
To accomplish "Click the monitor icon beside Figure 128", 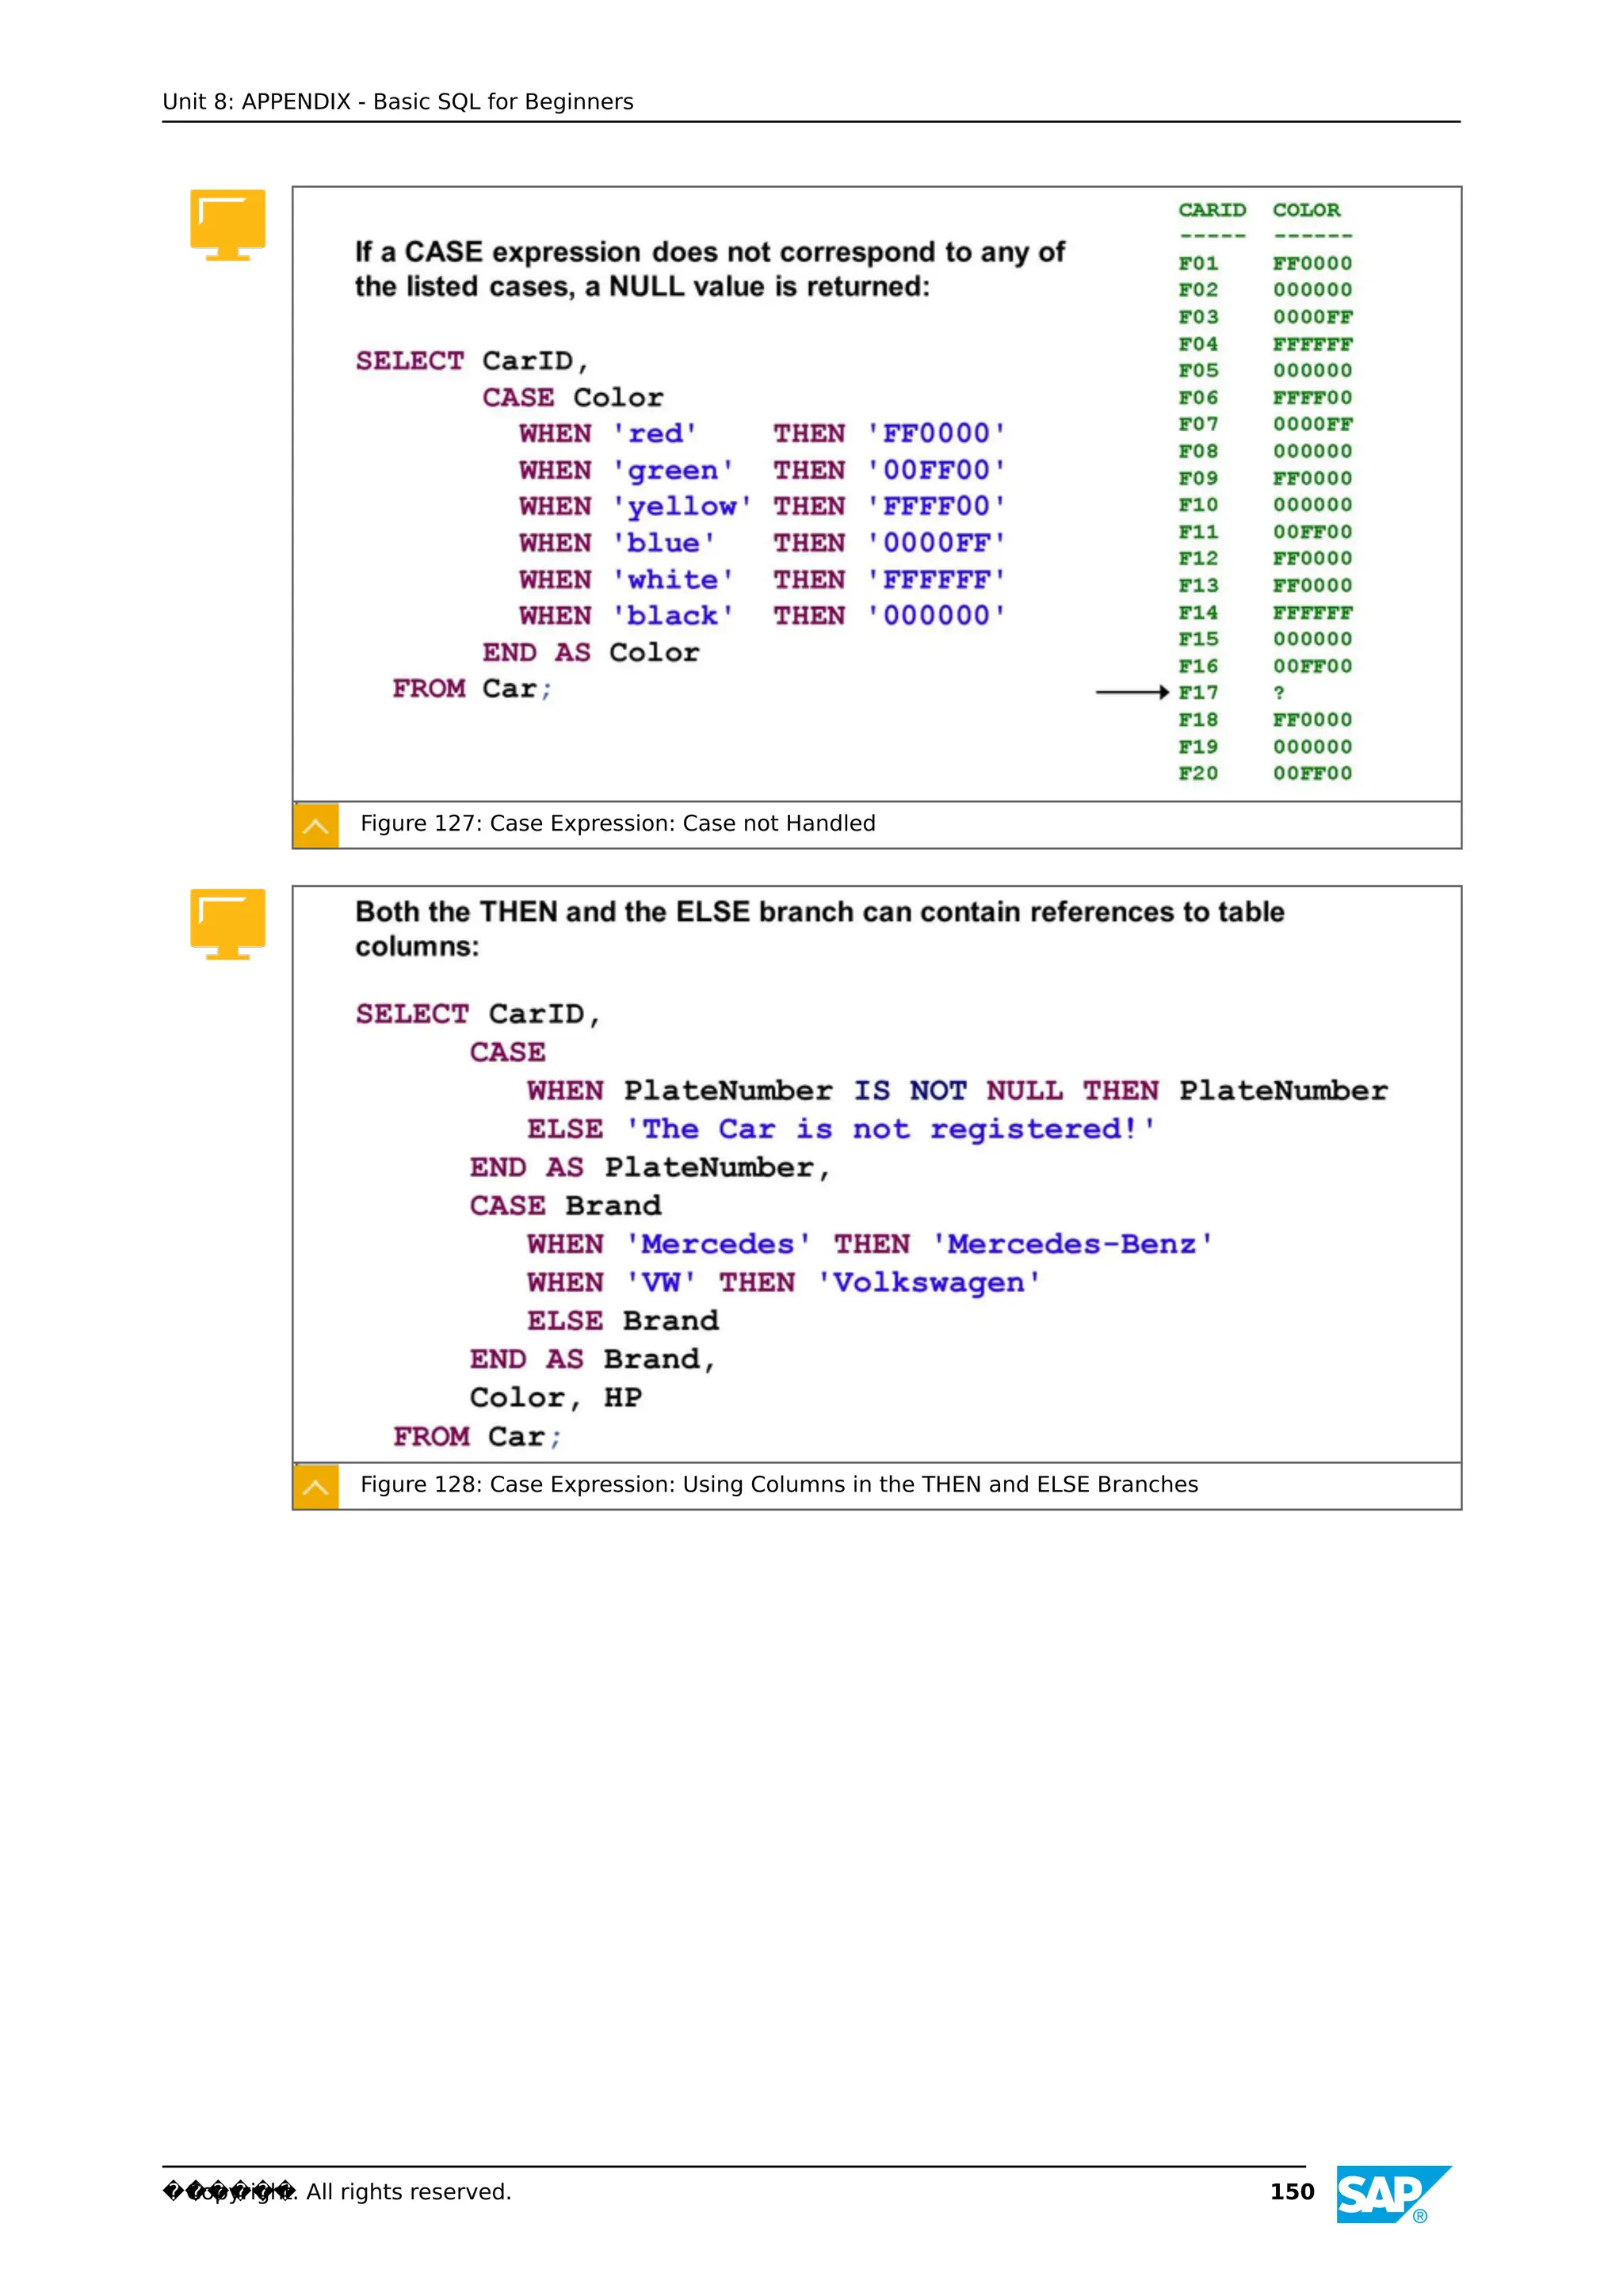I will coord(227,923).
